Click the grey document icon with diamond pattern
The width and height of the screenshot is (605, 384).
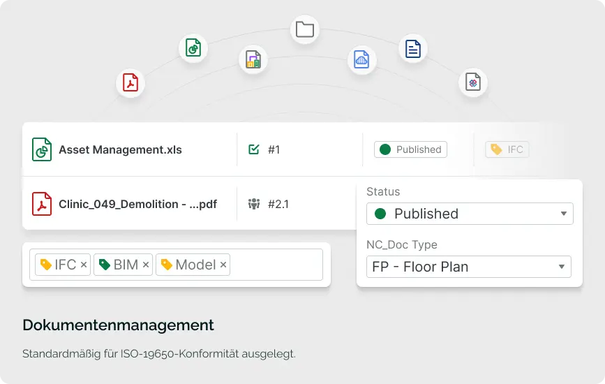pos(473,82)
